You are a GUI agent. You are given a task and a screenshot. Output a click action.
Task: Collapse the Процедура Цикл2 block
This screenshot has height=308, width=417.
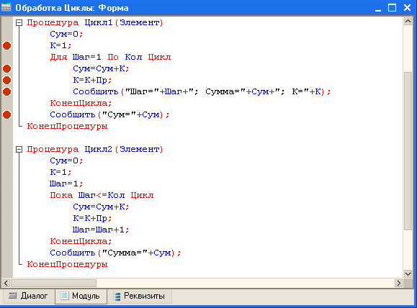(x=19, y=150)
